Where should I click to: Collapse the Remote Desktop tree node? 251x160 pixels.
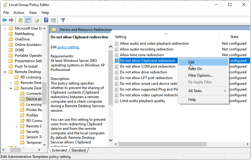coord(5,72)
